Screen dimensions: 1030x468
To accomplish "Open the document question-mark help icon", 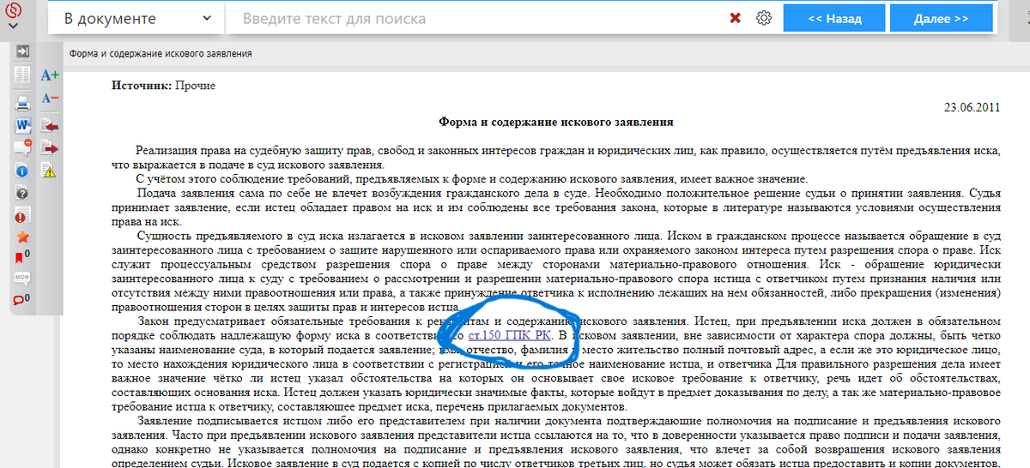I will 22,193.
